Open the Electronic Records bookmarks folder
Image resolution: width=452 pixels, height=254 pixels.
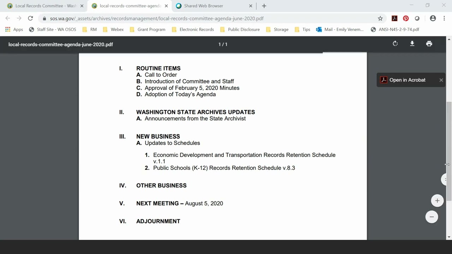pos(193,30)
